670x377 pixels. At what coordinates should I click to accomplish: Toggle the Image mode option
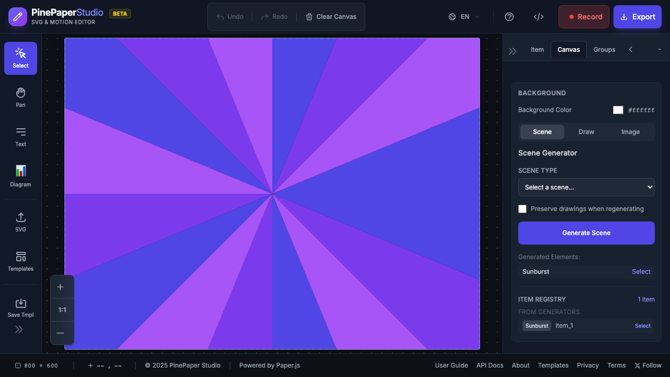pyautogui.click(x=630, y=131)
